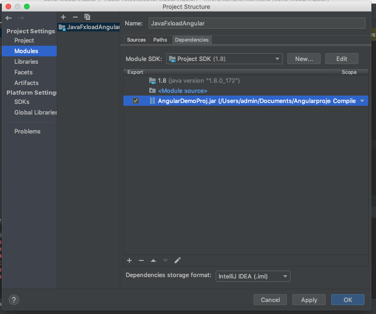This screenshot has height=314, width=376.
Task: Remove selected module with minus icon
Action: 75,17
